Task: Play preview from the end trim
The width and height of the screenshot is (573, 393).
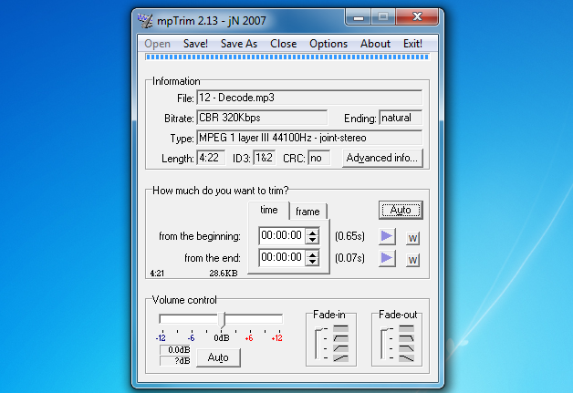Action: pos(387,258)
